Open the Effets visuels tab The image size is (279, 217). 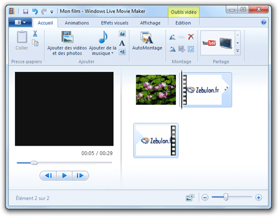click(x=114, y=23)
